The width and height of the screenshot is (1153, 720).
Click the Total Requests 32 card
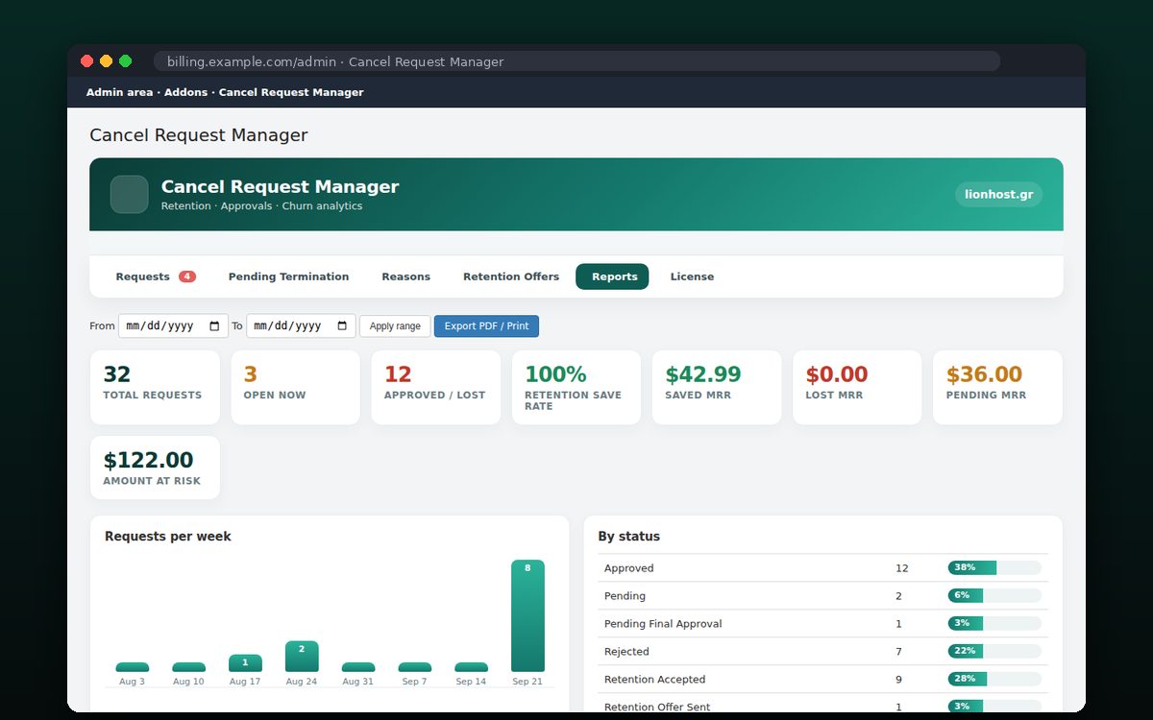155,388
